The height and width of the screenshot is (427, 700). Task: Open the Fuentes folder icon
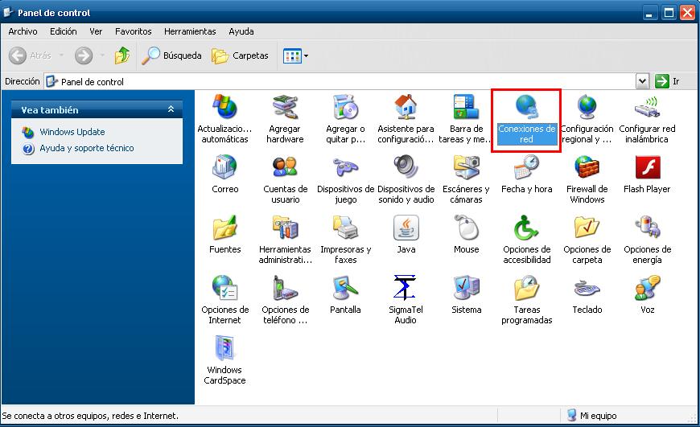[x=225, y=228]
